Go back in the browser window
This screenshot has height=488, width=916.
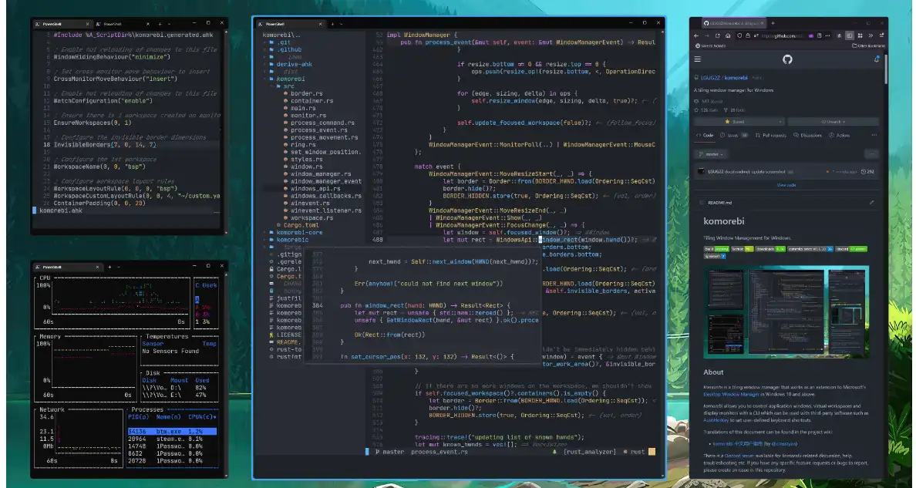(x=696, y=35)
